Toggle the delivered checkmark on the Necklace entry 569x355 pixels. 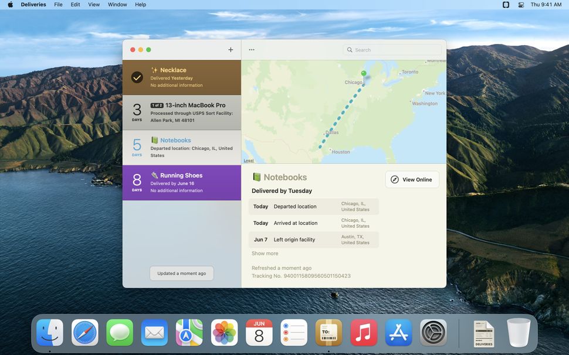pyautogui.click(x=137, y=77)
